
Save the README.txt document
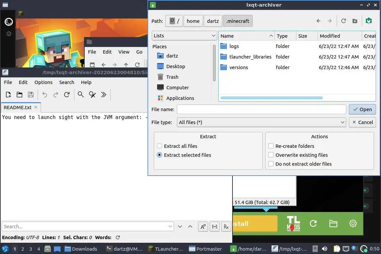click(31, 95)
